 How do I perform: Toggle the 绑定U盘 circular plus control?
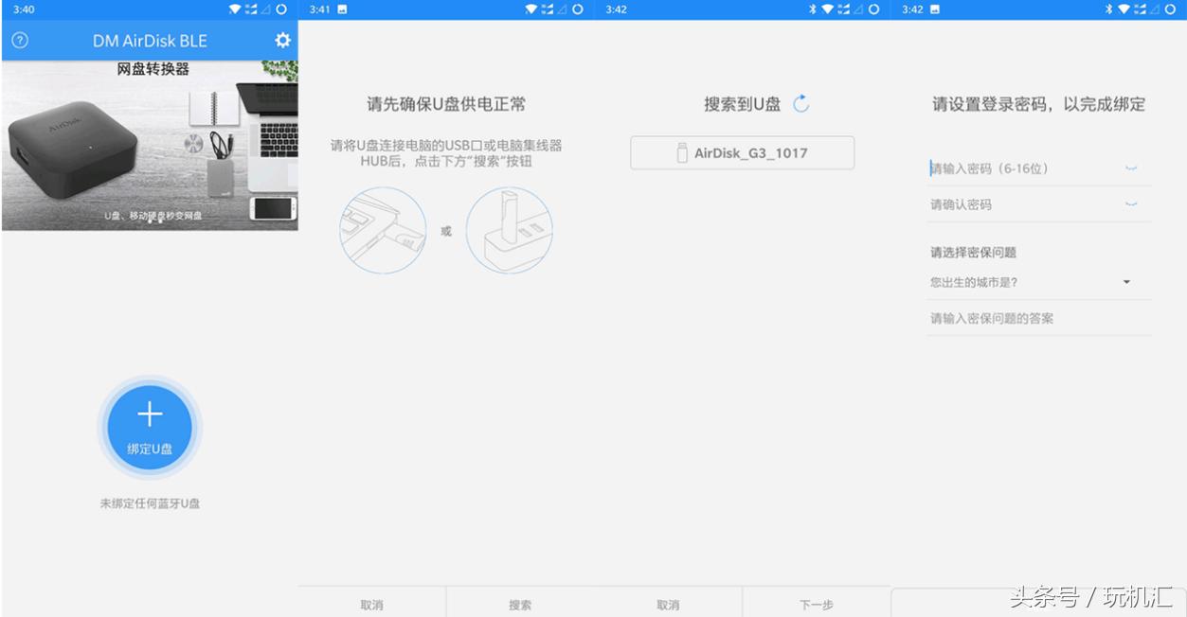coord(150,427)
